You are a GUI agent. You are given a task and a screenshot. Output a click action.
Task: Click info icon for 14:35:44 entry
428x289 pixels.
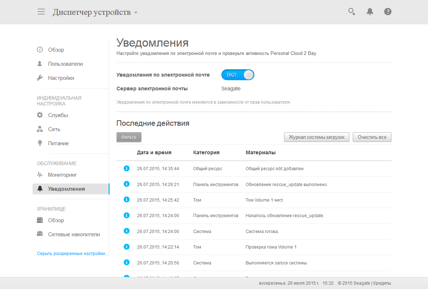tap(127, 168)
